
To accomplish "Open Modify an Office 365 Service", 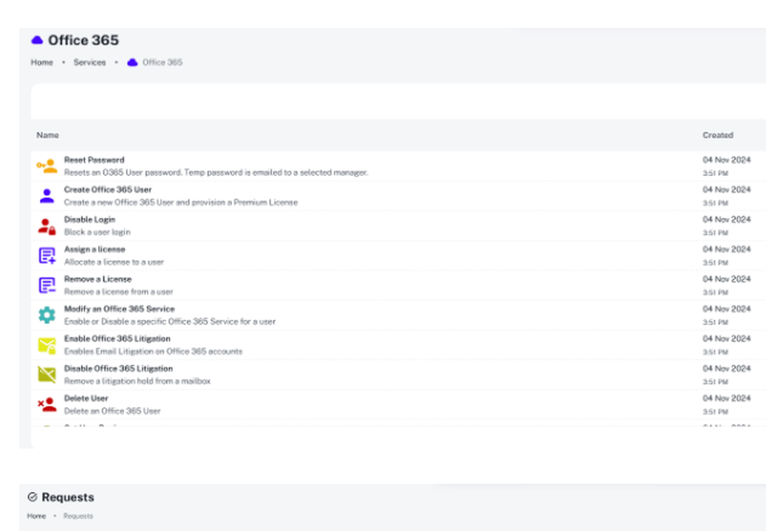I will 119,309.
